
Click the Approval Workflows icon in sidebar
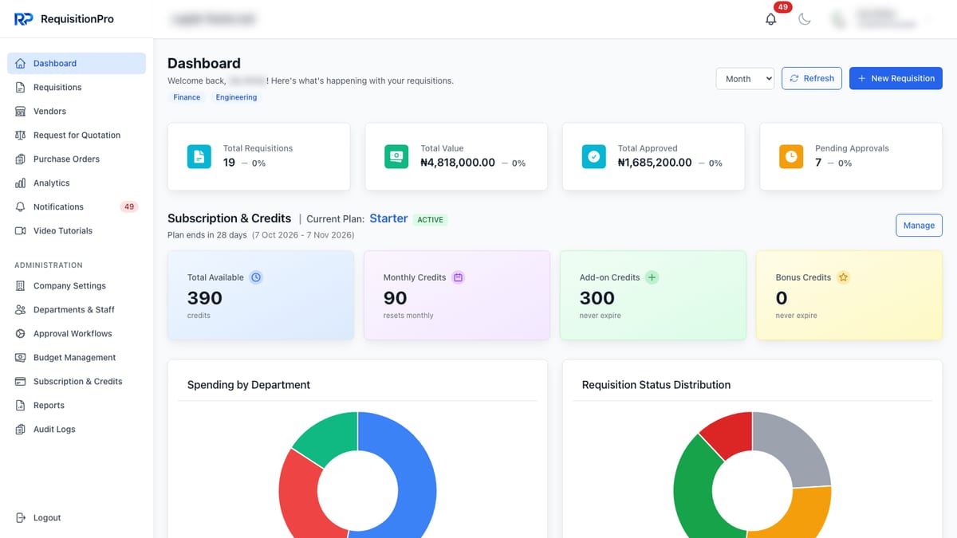coord(21,334)
